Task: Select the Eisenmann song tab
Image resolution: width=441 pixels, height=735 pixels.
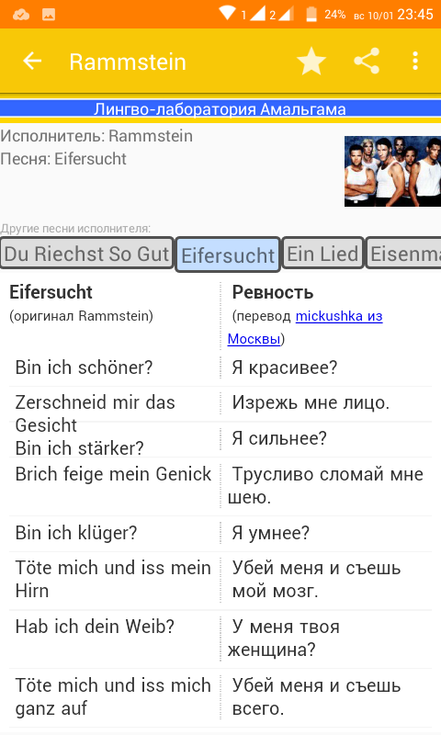Action: click(404, 254)
